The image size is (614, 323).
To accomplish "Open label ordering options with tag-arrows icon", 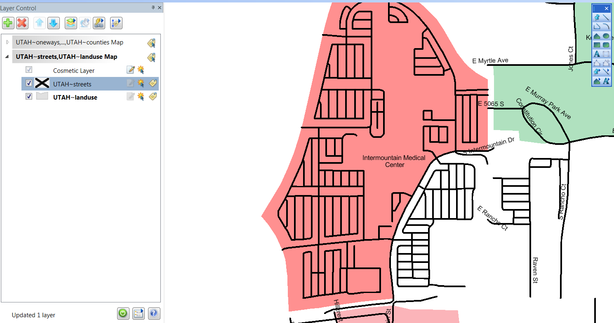I will (x=116, y=23).
